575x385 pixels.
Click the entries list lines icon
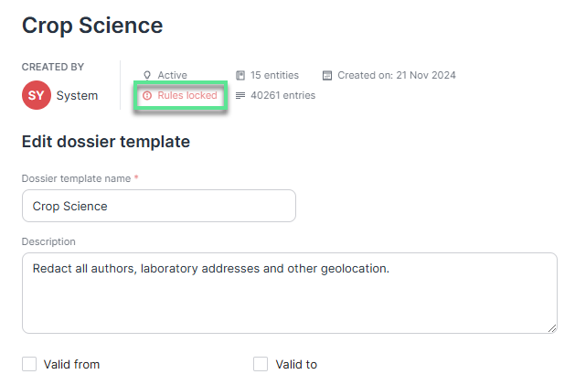click(x=240, y=95)
